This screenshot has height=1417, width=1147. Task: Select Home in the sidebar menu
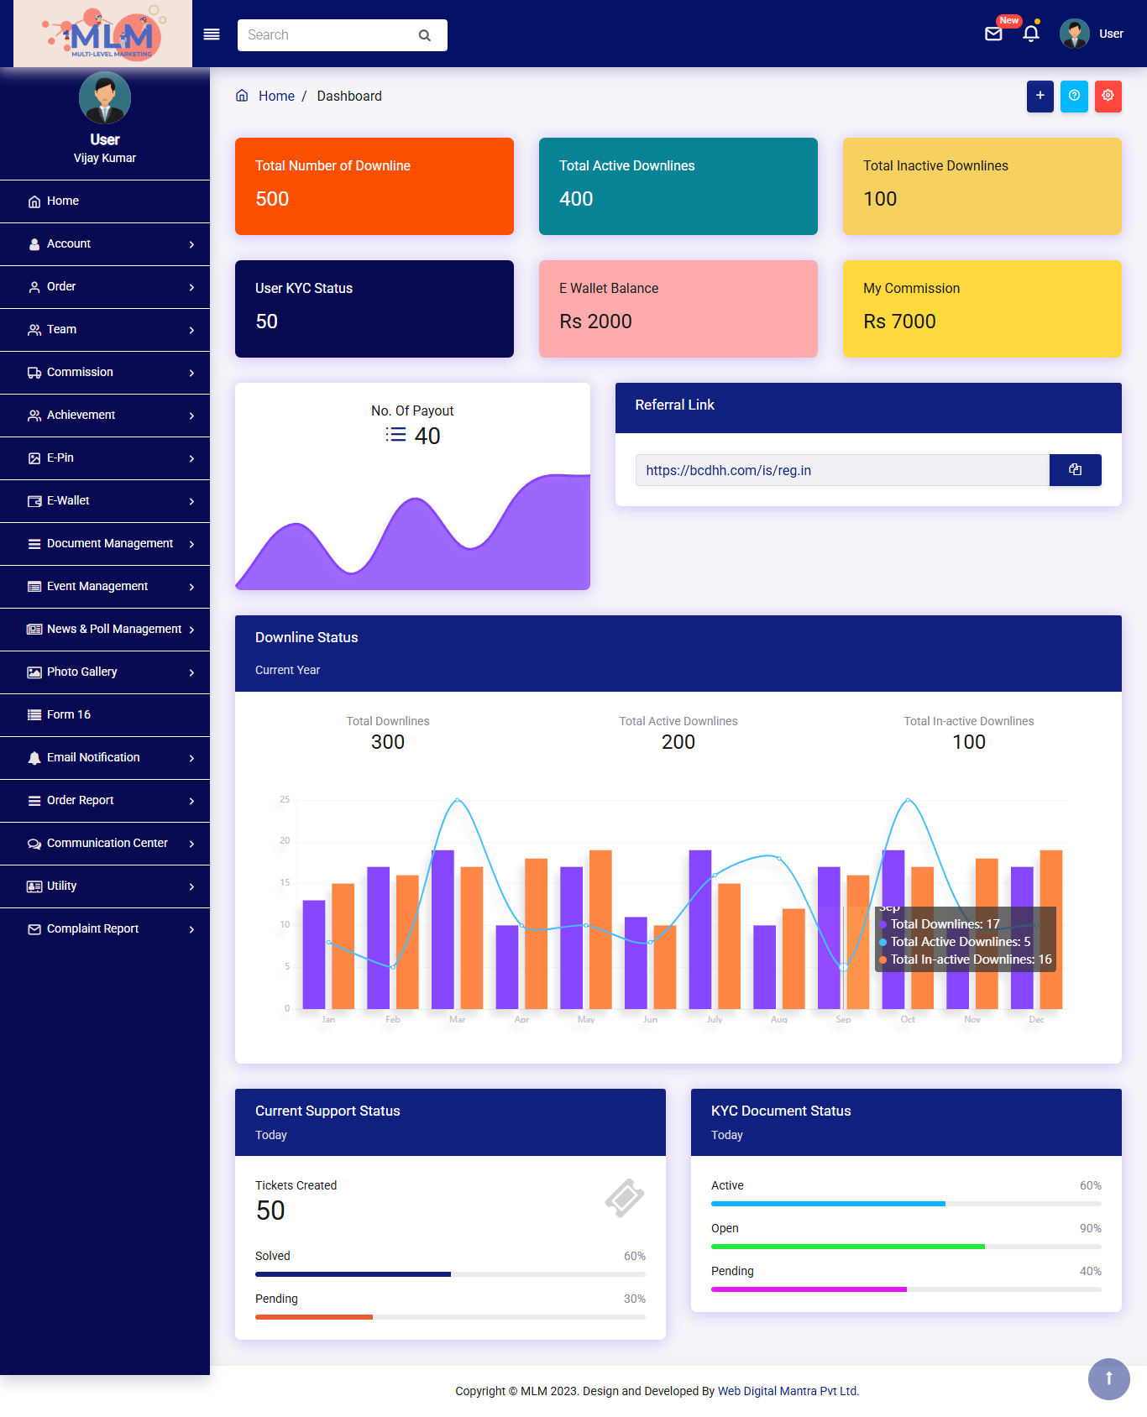[63, 201]
